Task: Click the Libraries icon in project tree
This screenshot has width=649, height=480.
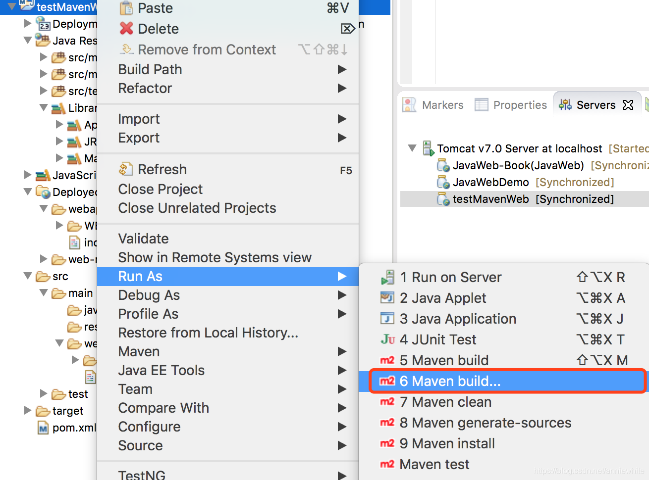Action: click(x=59, y=108)
